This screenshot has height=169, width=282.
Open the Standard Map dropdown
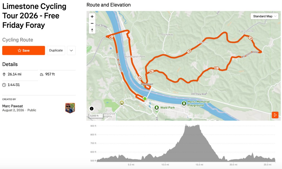tap(264, 16)
